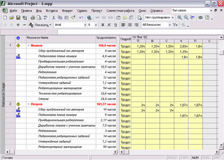Open the Тип связи help box dropdown

[211, 10]
